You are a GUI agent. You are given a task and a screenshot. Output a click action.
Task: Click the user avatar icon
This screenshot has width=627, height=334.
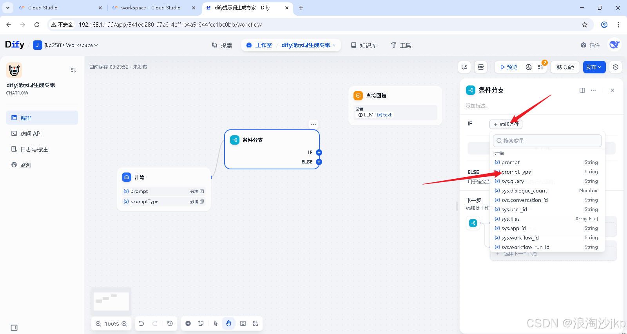614,45
